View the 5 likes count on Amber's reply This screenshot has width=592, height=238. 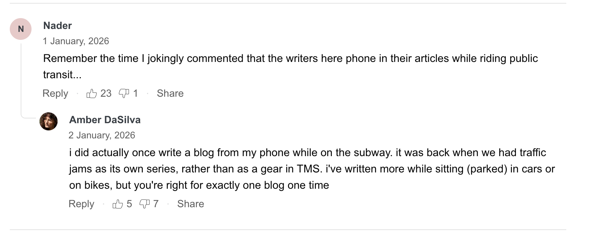[x=129, y=204]
